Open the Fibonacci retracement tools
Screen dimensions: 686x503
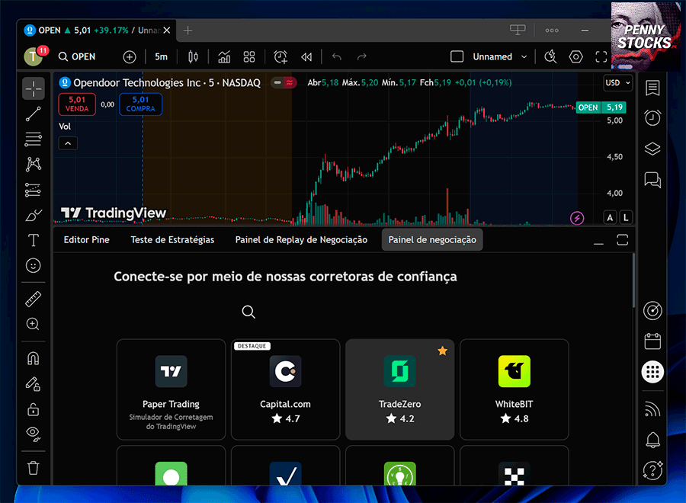34,139
